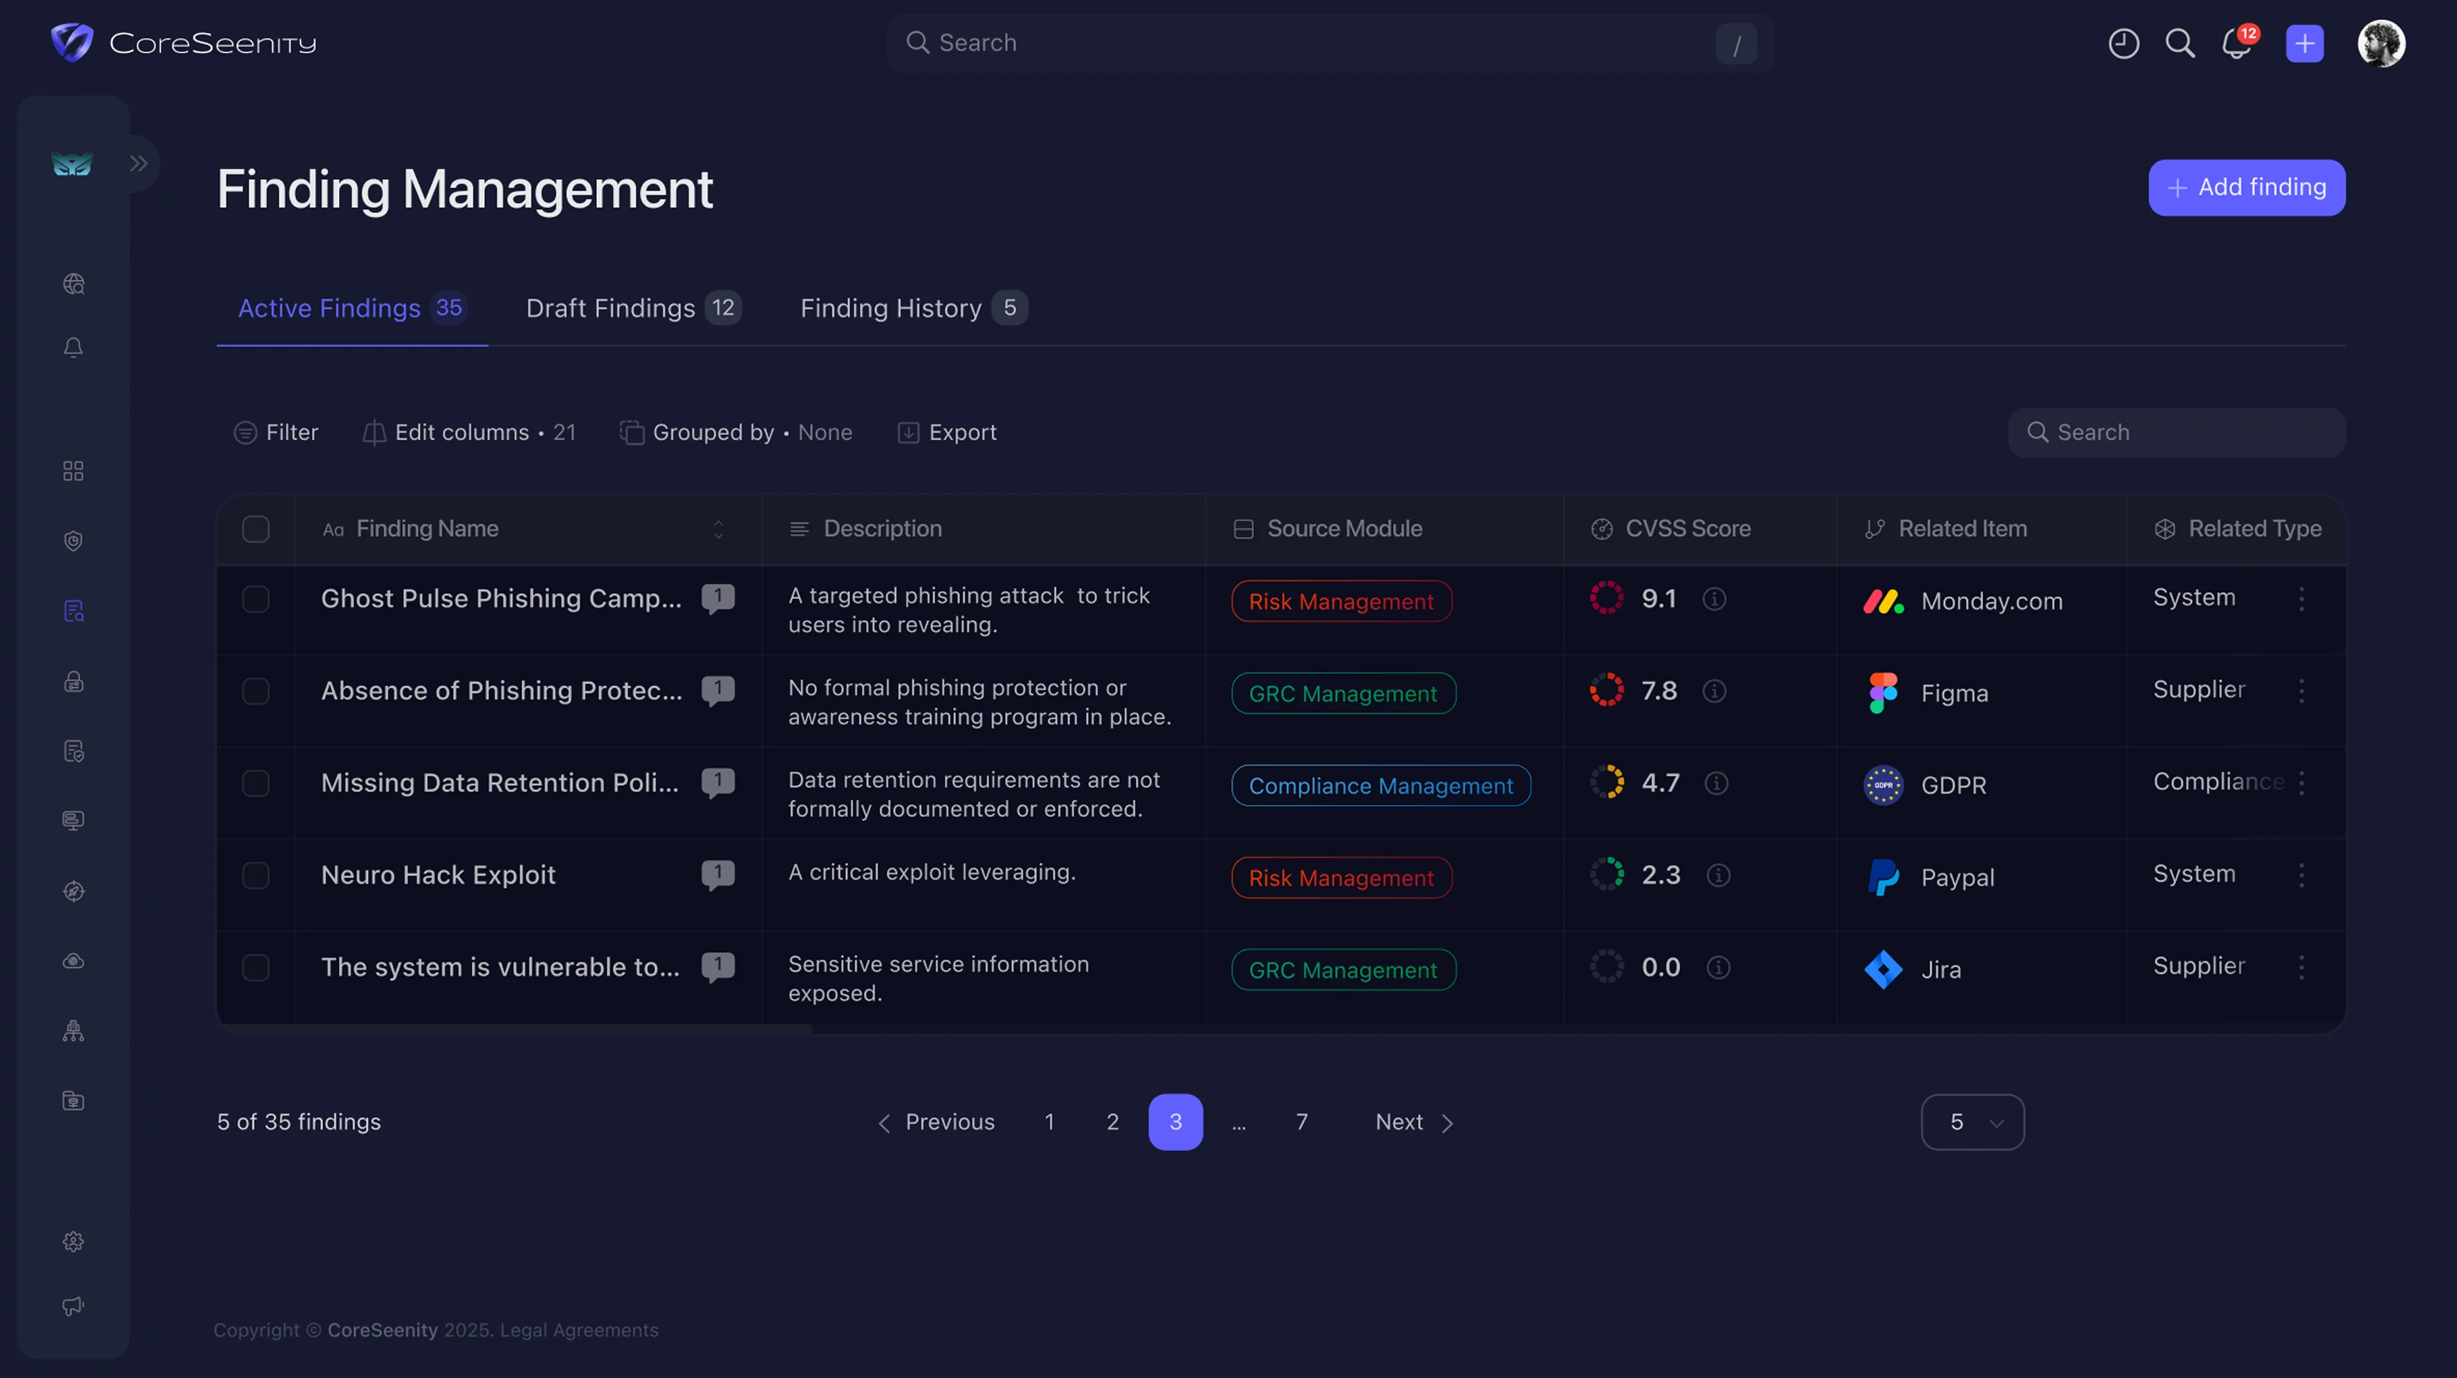The image size is (2457, 1378).
Task: Click the CoreSeenity logo
Action: (183, 43)
